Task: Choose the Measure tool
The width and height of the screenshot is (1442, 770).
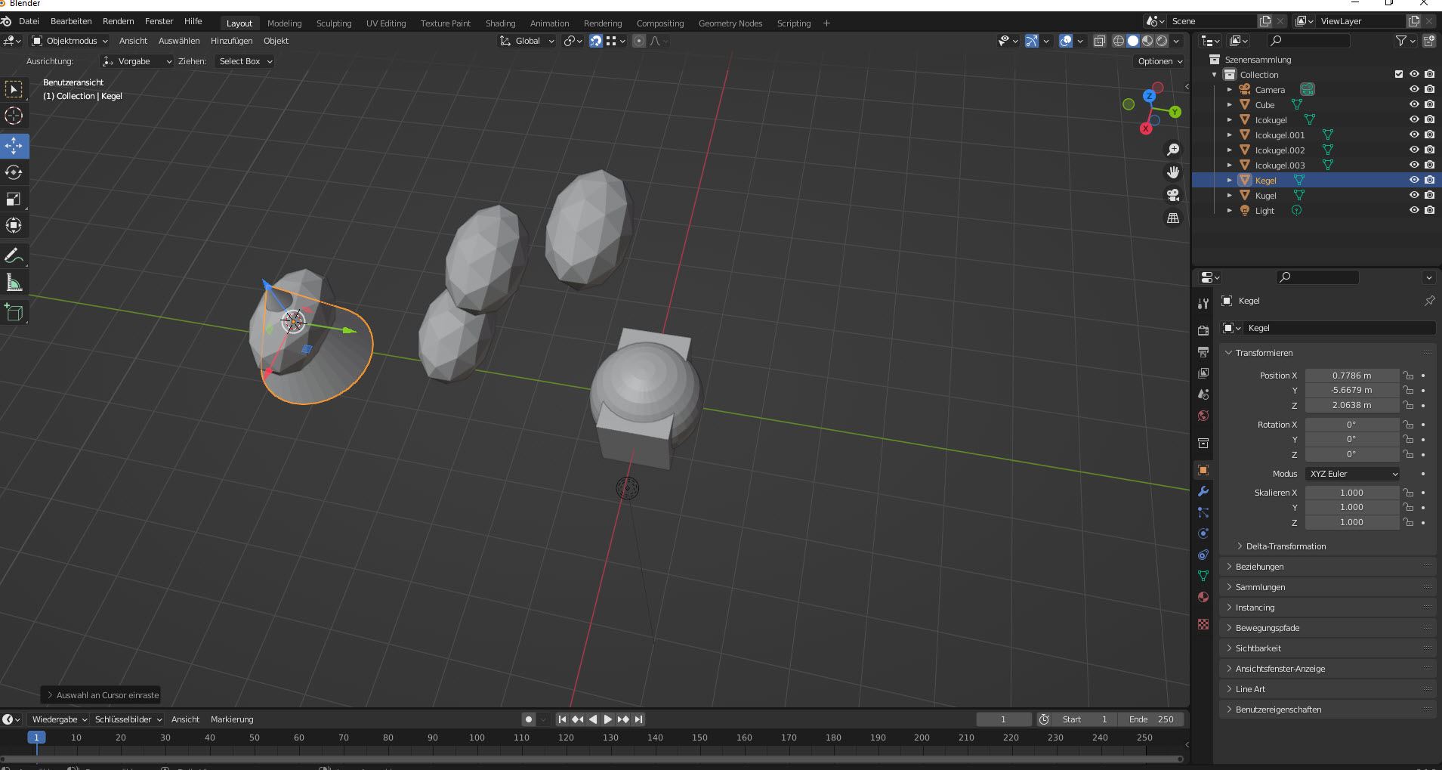Action: pos(14,283)
